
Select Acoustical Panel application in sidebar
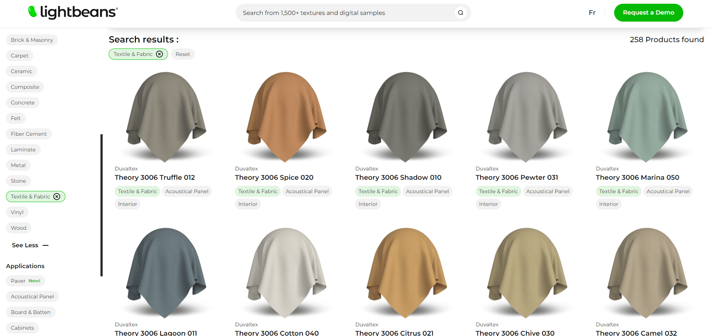32,296
